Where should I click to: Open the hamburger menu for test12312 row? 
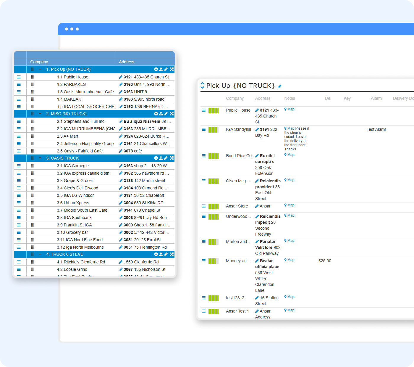203,298
